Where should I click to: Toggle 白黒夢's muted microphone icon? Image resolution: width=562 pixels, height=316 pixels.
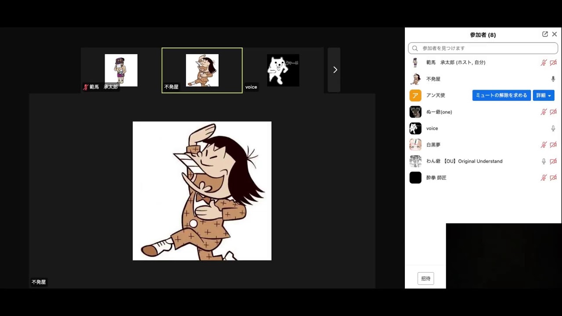coord(544,145)
